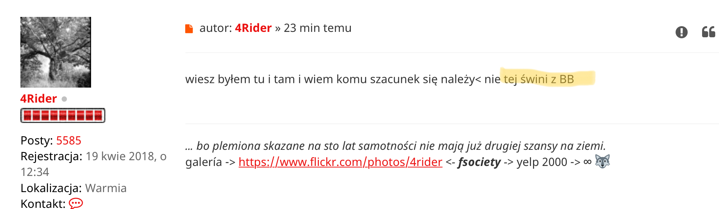719x209 pixels.
Task: Open the flickr.com/photos/4rider gallery link
Action: pyautogui.click(x=340, y=162)
